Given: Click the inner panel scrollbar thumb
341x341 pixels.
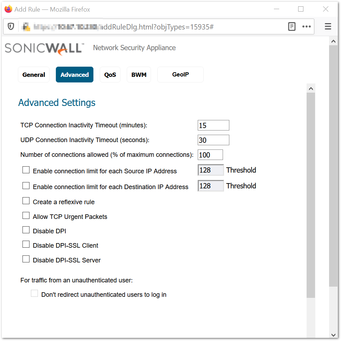Looking at the screenshot, I should [311, 195].
